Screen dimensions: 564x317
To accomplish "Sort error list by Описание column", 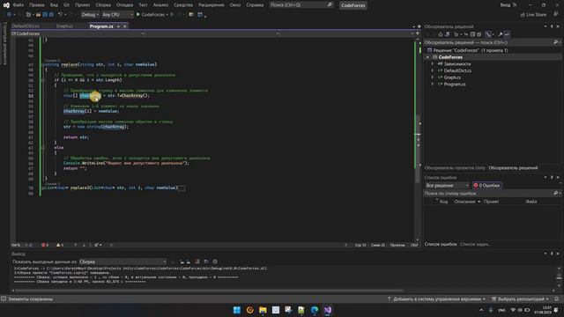I will (466, 202).
